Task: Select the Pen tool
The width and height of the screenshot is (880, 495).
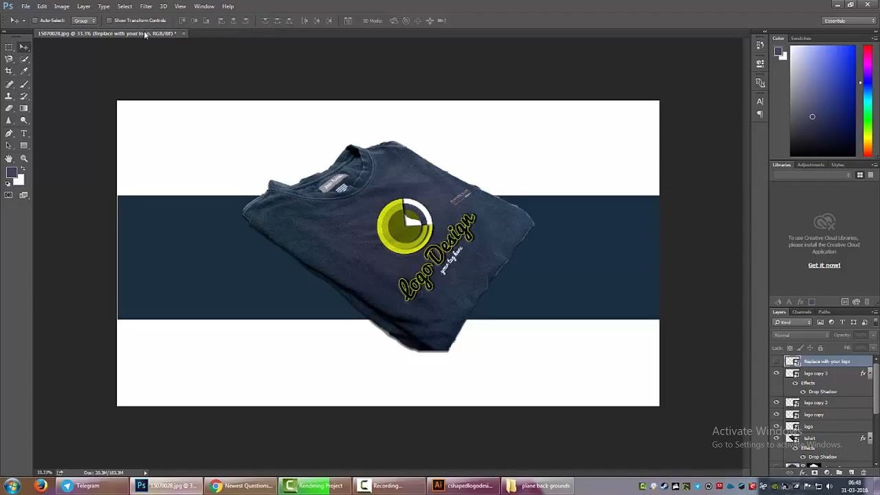Action: tap(9, 133)
